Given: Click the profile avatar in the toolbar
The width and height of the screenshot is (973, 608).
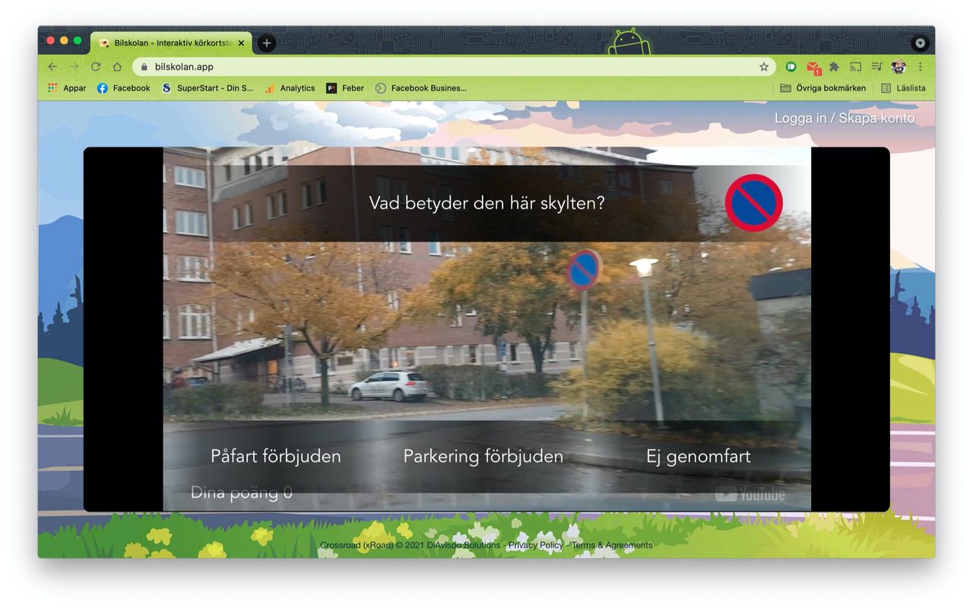Looking at the screenshot, I should pos(898,67).
